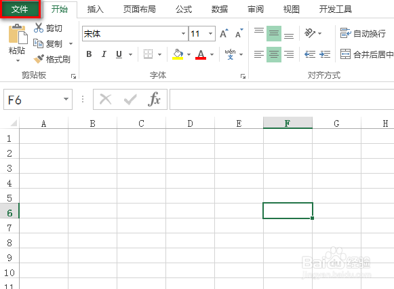The width and height of the screenshot is (394, 289).
Task: Select column F header
Action: (x=288, y=123)
